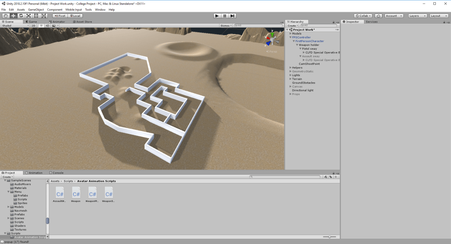This screenshot has width=451, height=244.
Task: Select the AssaultM.. C# script
Action: click(x=60, y=195)
